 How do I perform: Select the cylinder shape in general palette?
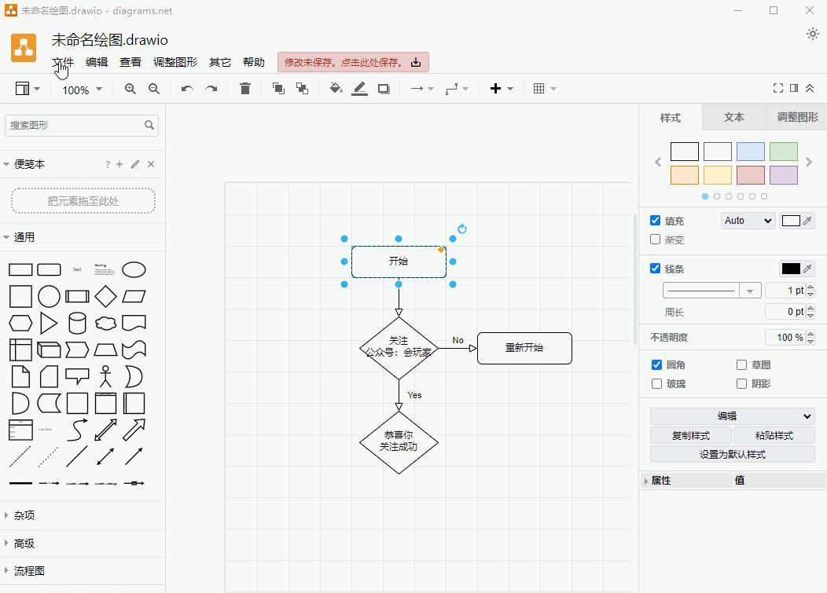77,323
